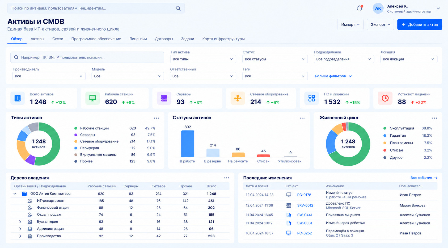
Task: Open the Подразделение filter dropdown
Action: pyautogui.click(x=344, y=59)
